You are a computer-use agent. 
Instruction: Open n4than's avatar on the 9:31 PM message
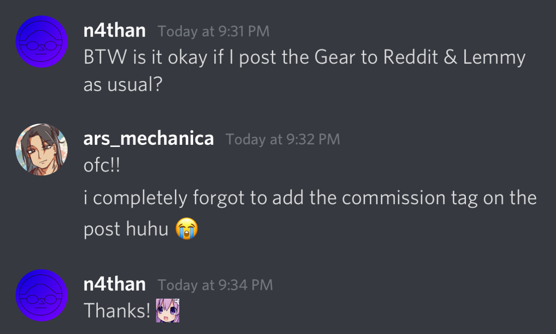(x=41, y=41)
